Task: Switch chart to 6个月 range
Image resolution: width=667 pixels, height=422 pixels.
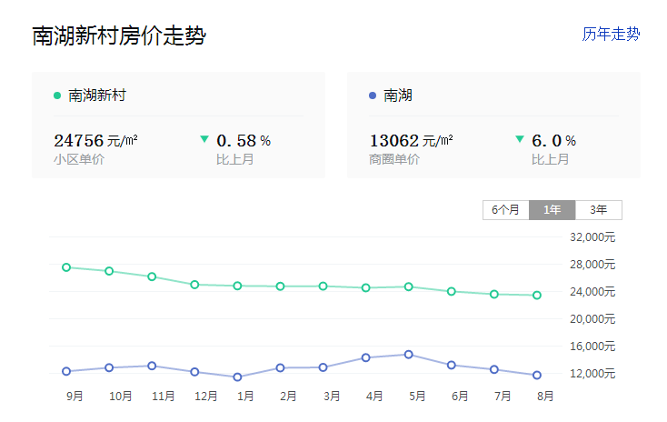Action: 505,210
